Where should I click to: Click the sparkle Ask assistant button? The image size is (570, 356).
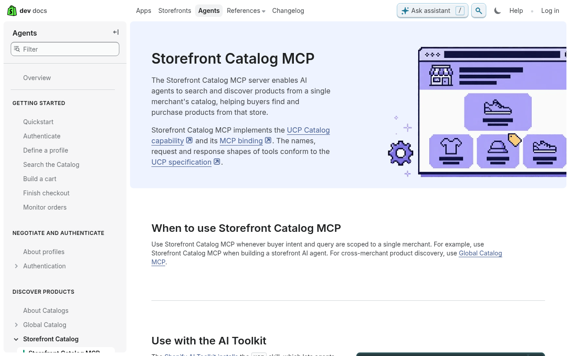432,11
